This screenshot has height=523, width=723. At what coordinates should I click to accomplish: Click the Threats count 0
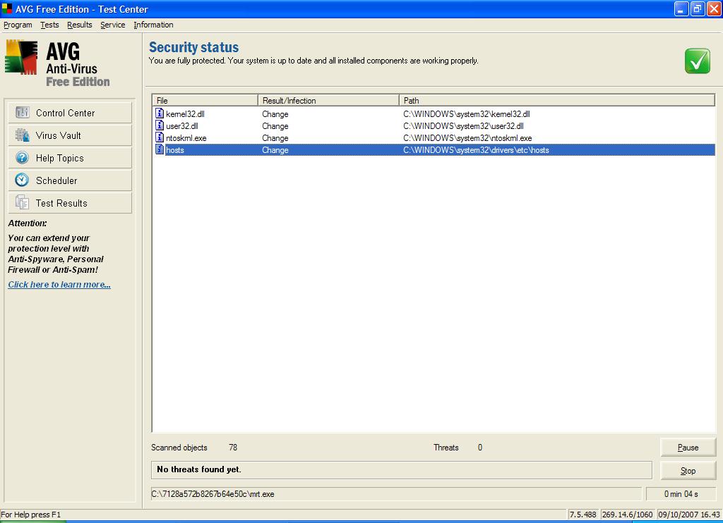[480, 448]
